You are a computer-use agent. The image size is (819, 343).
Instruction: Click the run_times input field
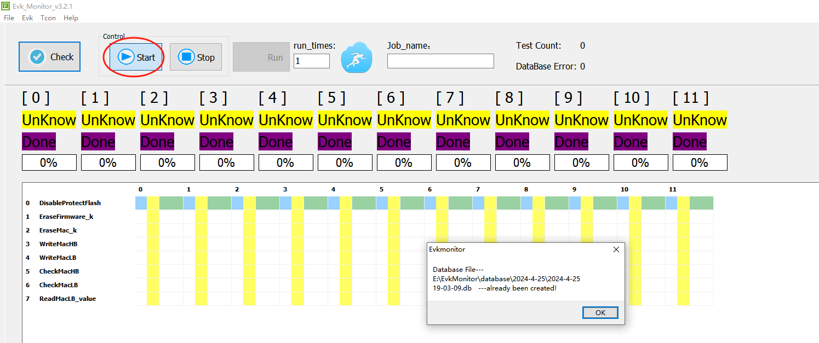(311, 61)
